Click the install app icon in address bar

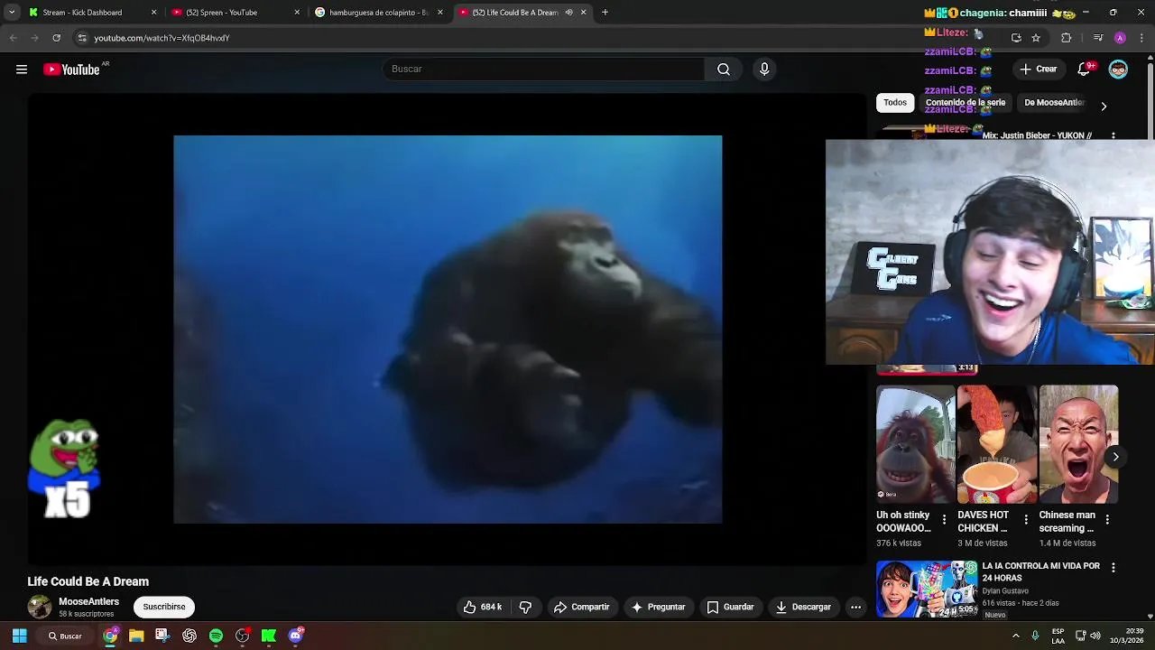point(1016,38)
